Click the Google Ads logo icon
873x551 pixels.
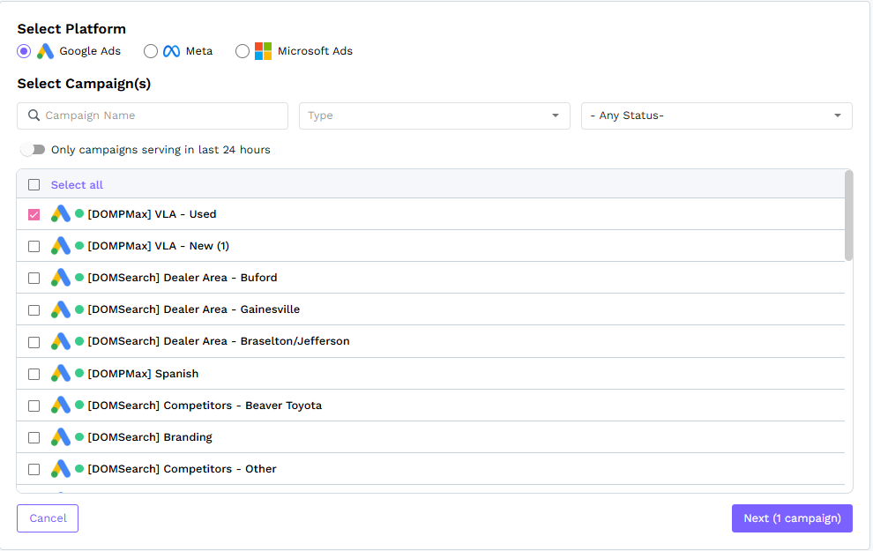[x=46, y=51]
